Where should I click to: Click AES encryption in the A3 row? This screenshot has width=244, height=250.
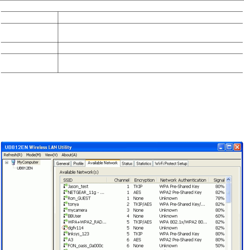(x=137, y=240)
